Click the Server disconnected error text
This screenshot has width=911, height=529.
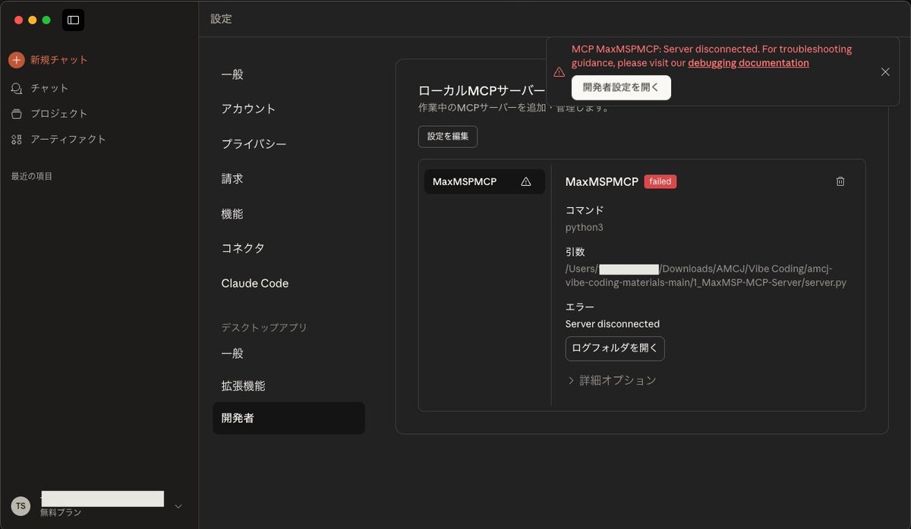tap(613, 324)
